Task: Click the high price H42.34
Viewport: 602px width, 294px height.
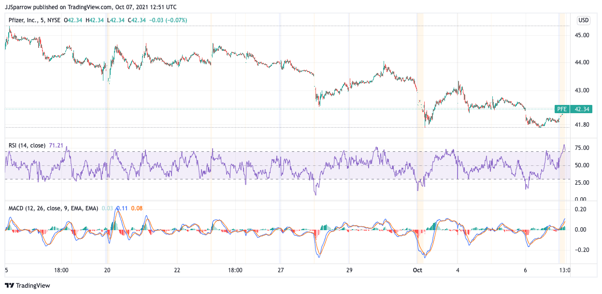Action: [95, 20]
